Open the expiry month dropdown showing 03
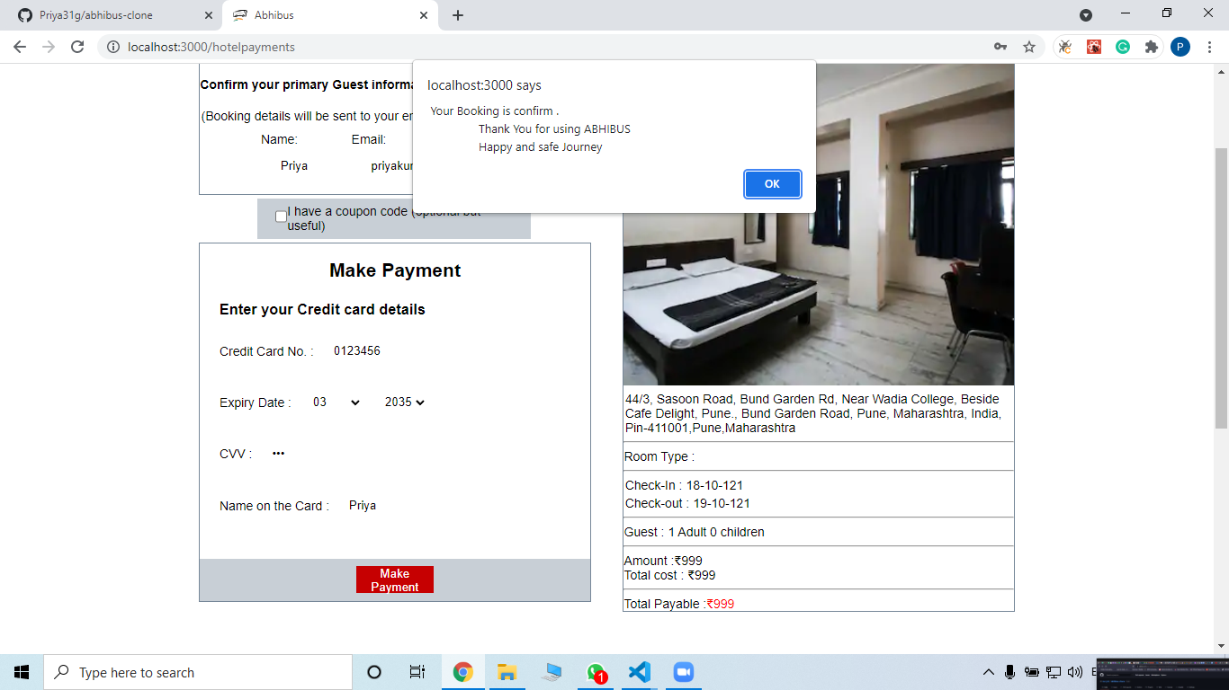This screenshot has height=690, width=1229. [336, 402]
